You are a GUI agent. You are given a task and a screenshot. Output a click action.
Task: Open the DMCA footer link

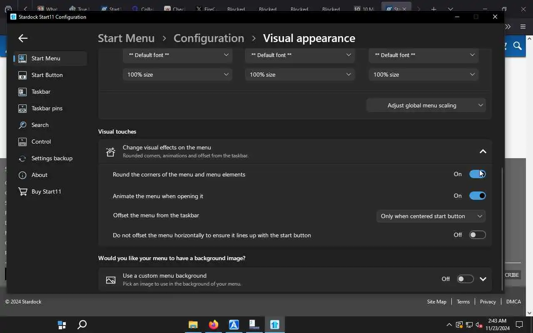513,302
